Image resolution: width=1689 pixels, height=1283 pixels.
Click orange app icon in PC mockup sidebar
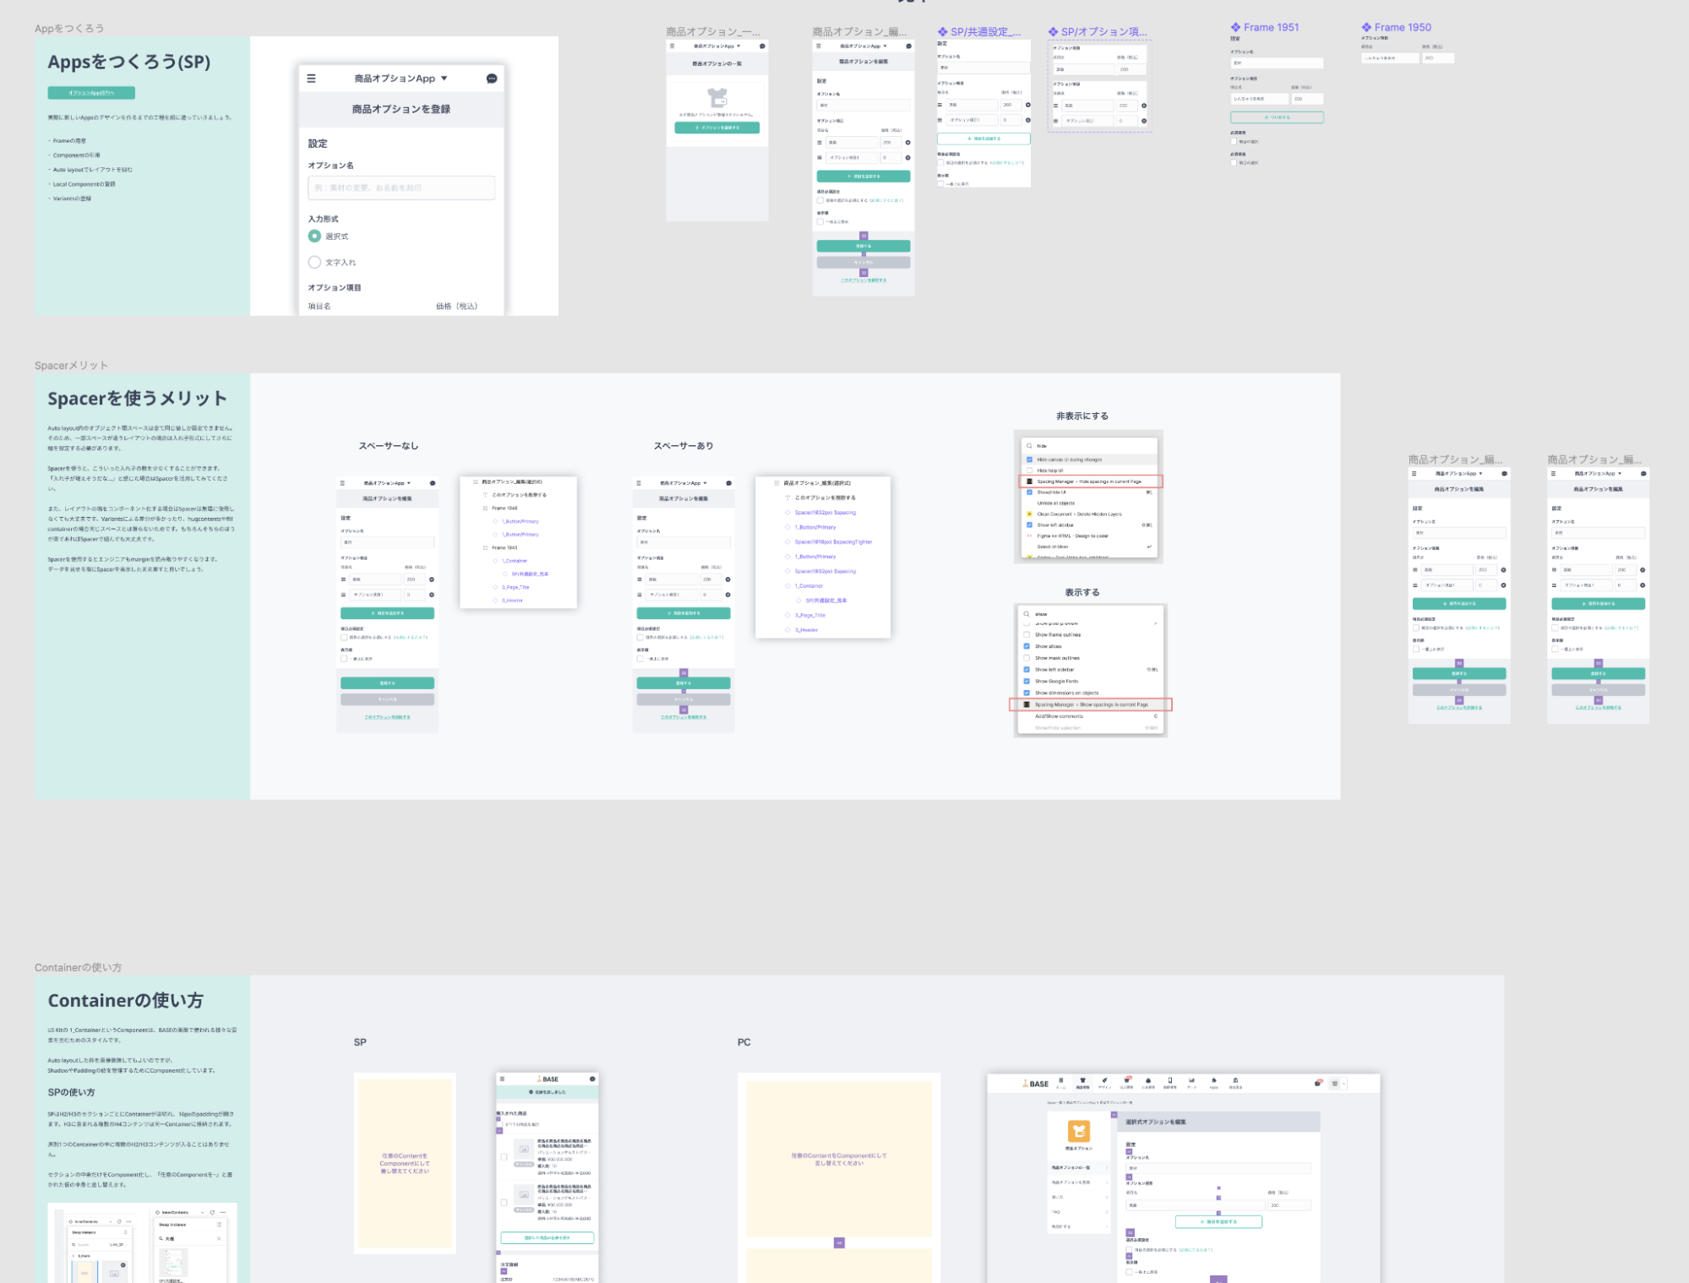[1078, 1131]
